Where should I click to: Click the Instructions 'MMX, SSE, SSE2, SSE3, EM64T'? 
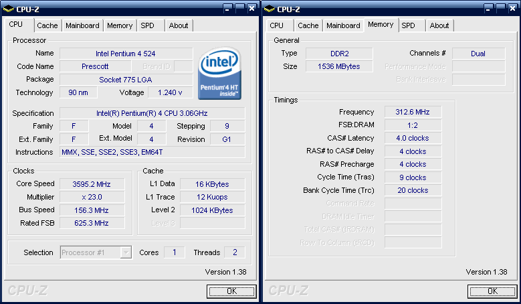152,152
